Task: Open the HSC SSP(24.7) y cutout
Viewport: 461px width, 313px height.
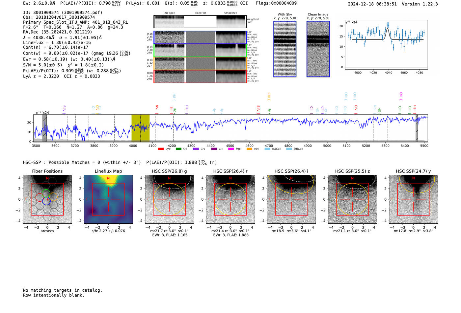Action: click(414, 199)
